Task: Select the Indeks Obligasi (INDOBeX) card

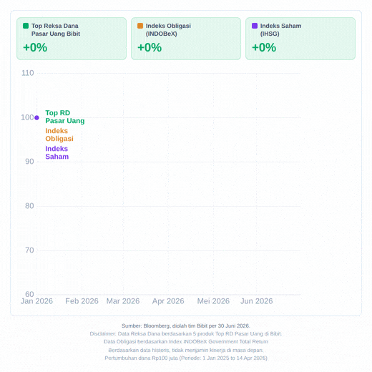Action: pos(186,39)
